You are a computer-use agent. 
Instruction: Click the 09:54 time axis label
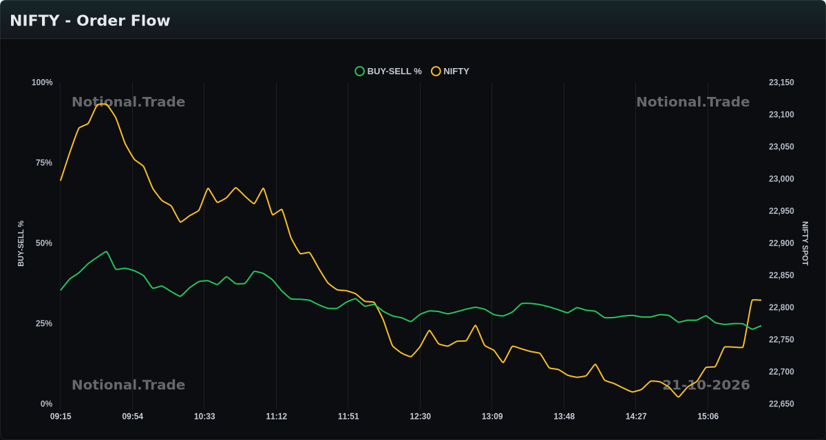[133, 417]
